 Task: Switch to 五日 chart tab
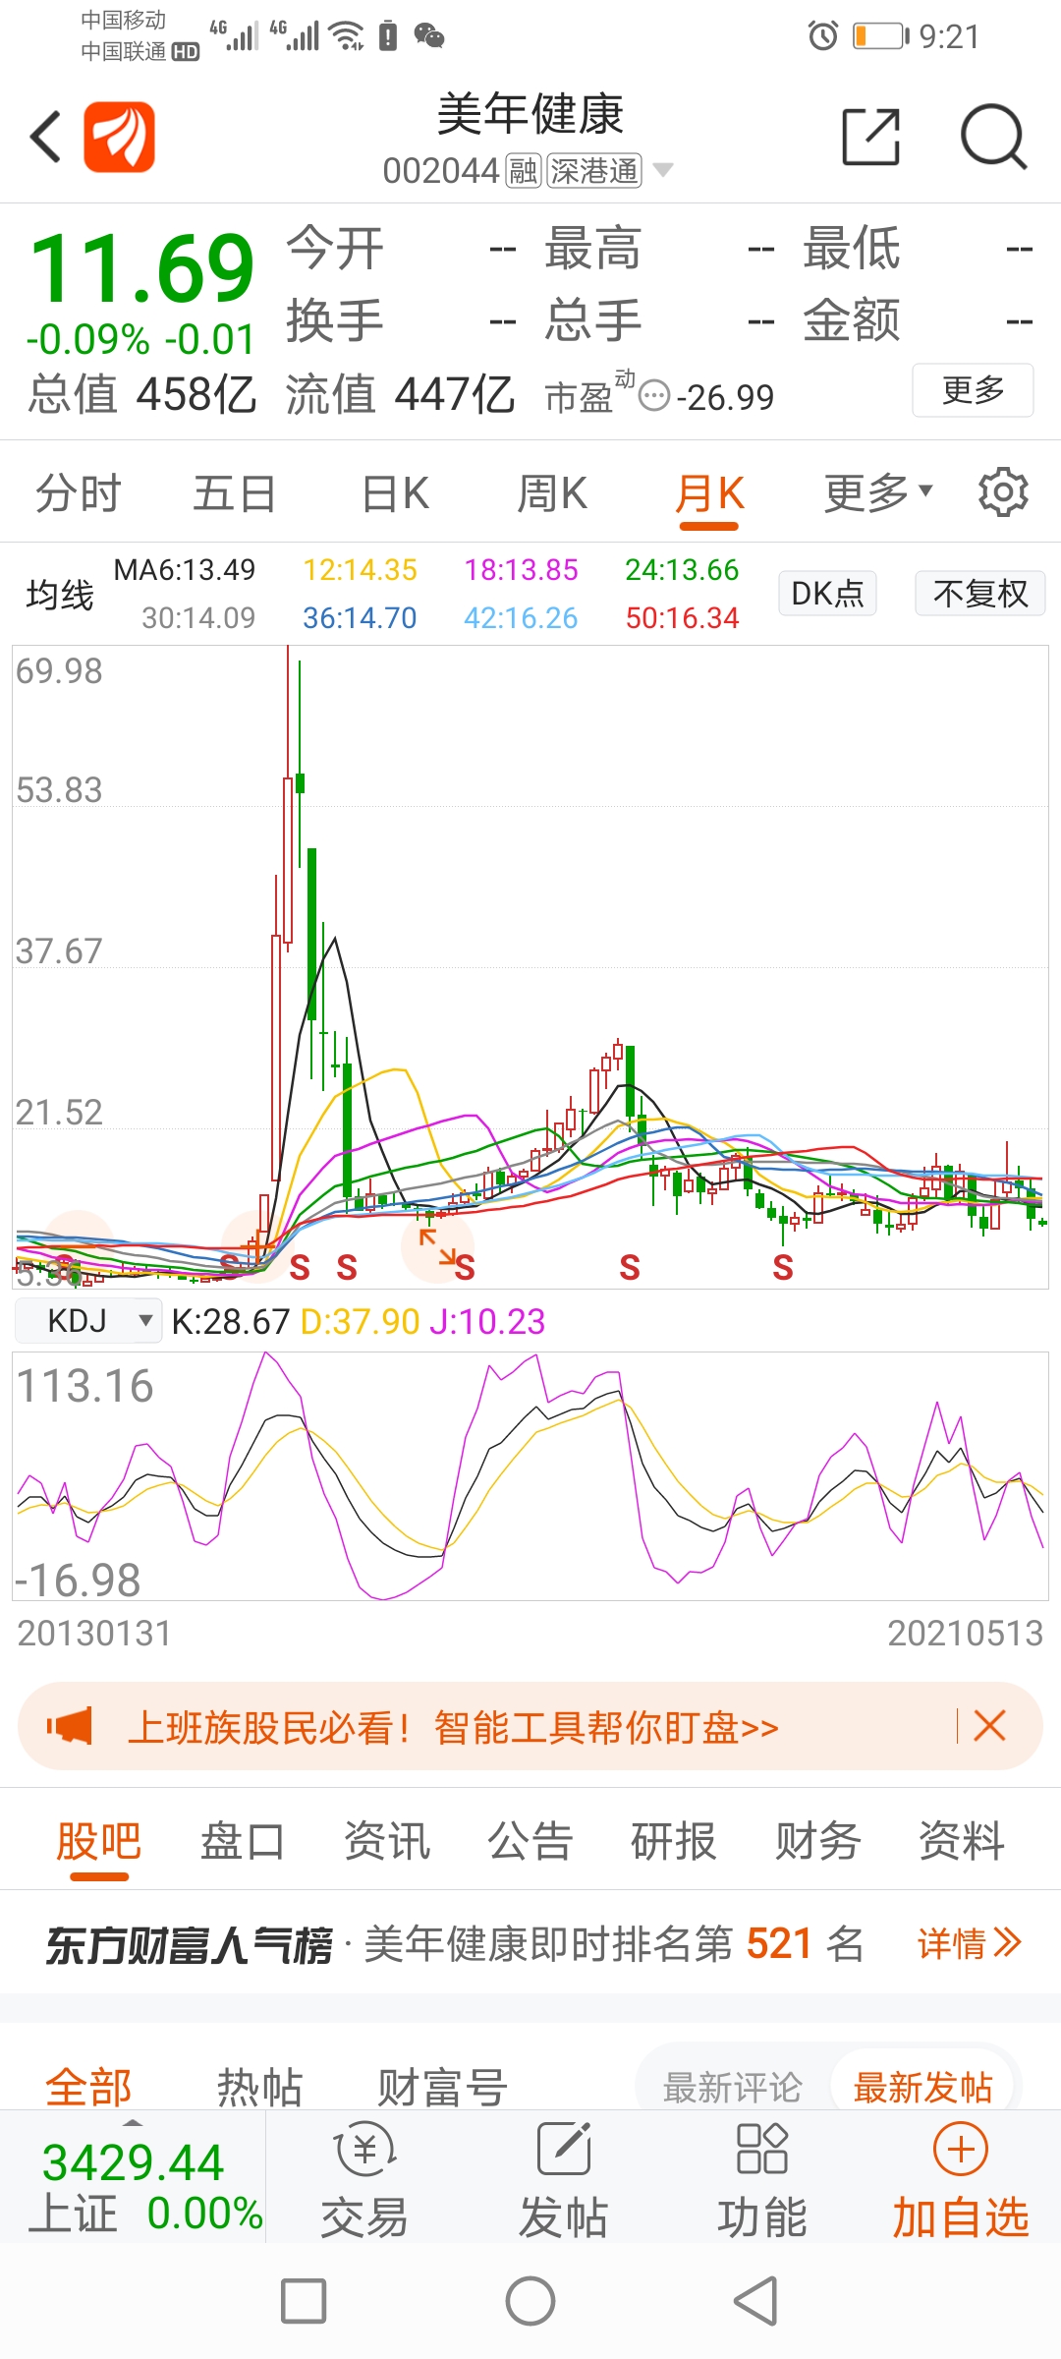pos(235,492)
